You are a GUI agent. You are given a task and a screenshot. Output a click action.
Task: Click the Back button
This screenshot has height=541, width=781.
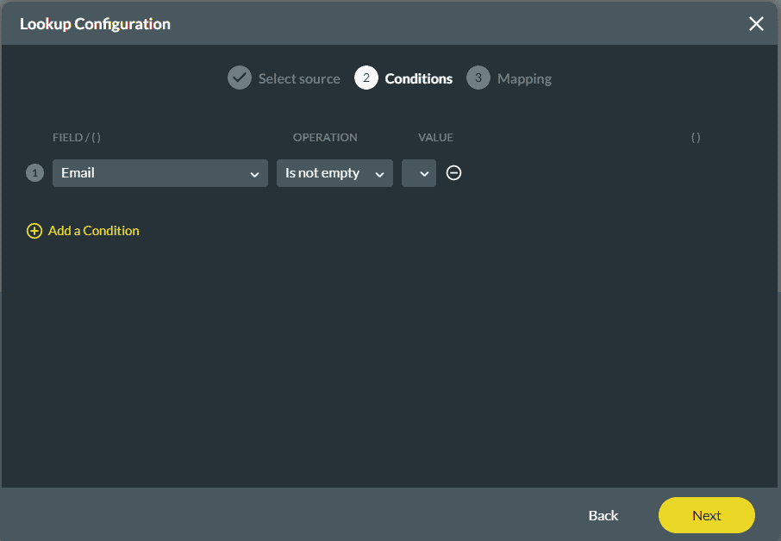603,515
